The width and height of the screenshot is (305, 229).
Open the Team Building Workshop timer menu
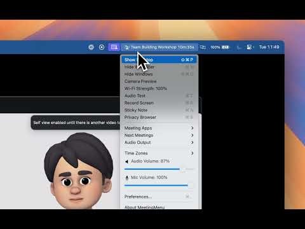(x=159, y=47)
